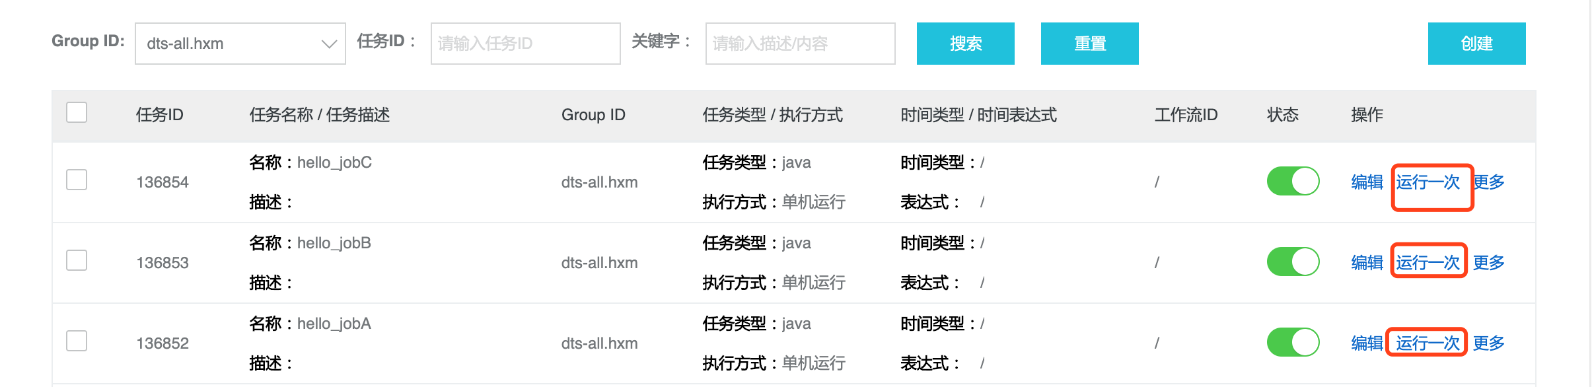This screenshot has width=1592, height=387.
Task: Click the 关键字 keyword input field
Action: coord(800,44)
